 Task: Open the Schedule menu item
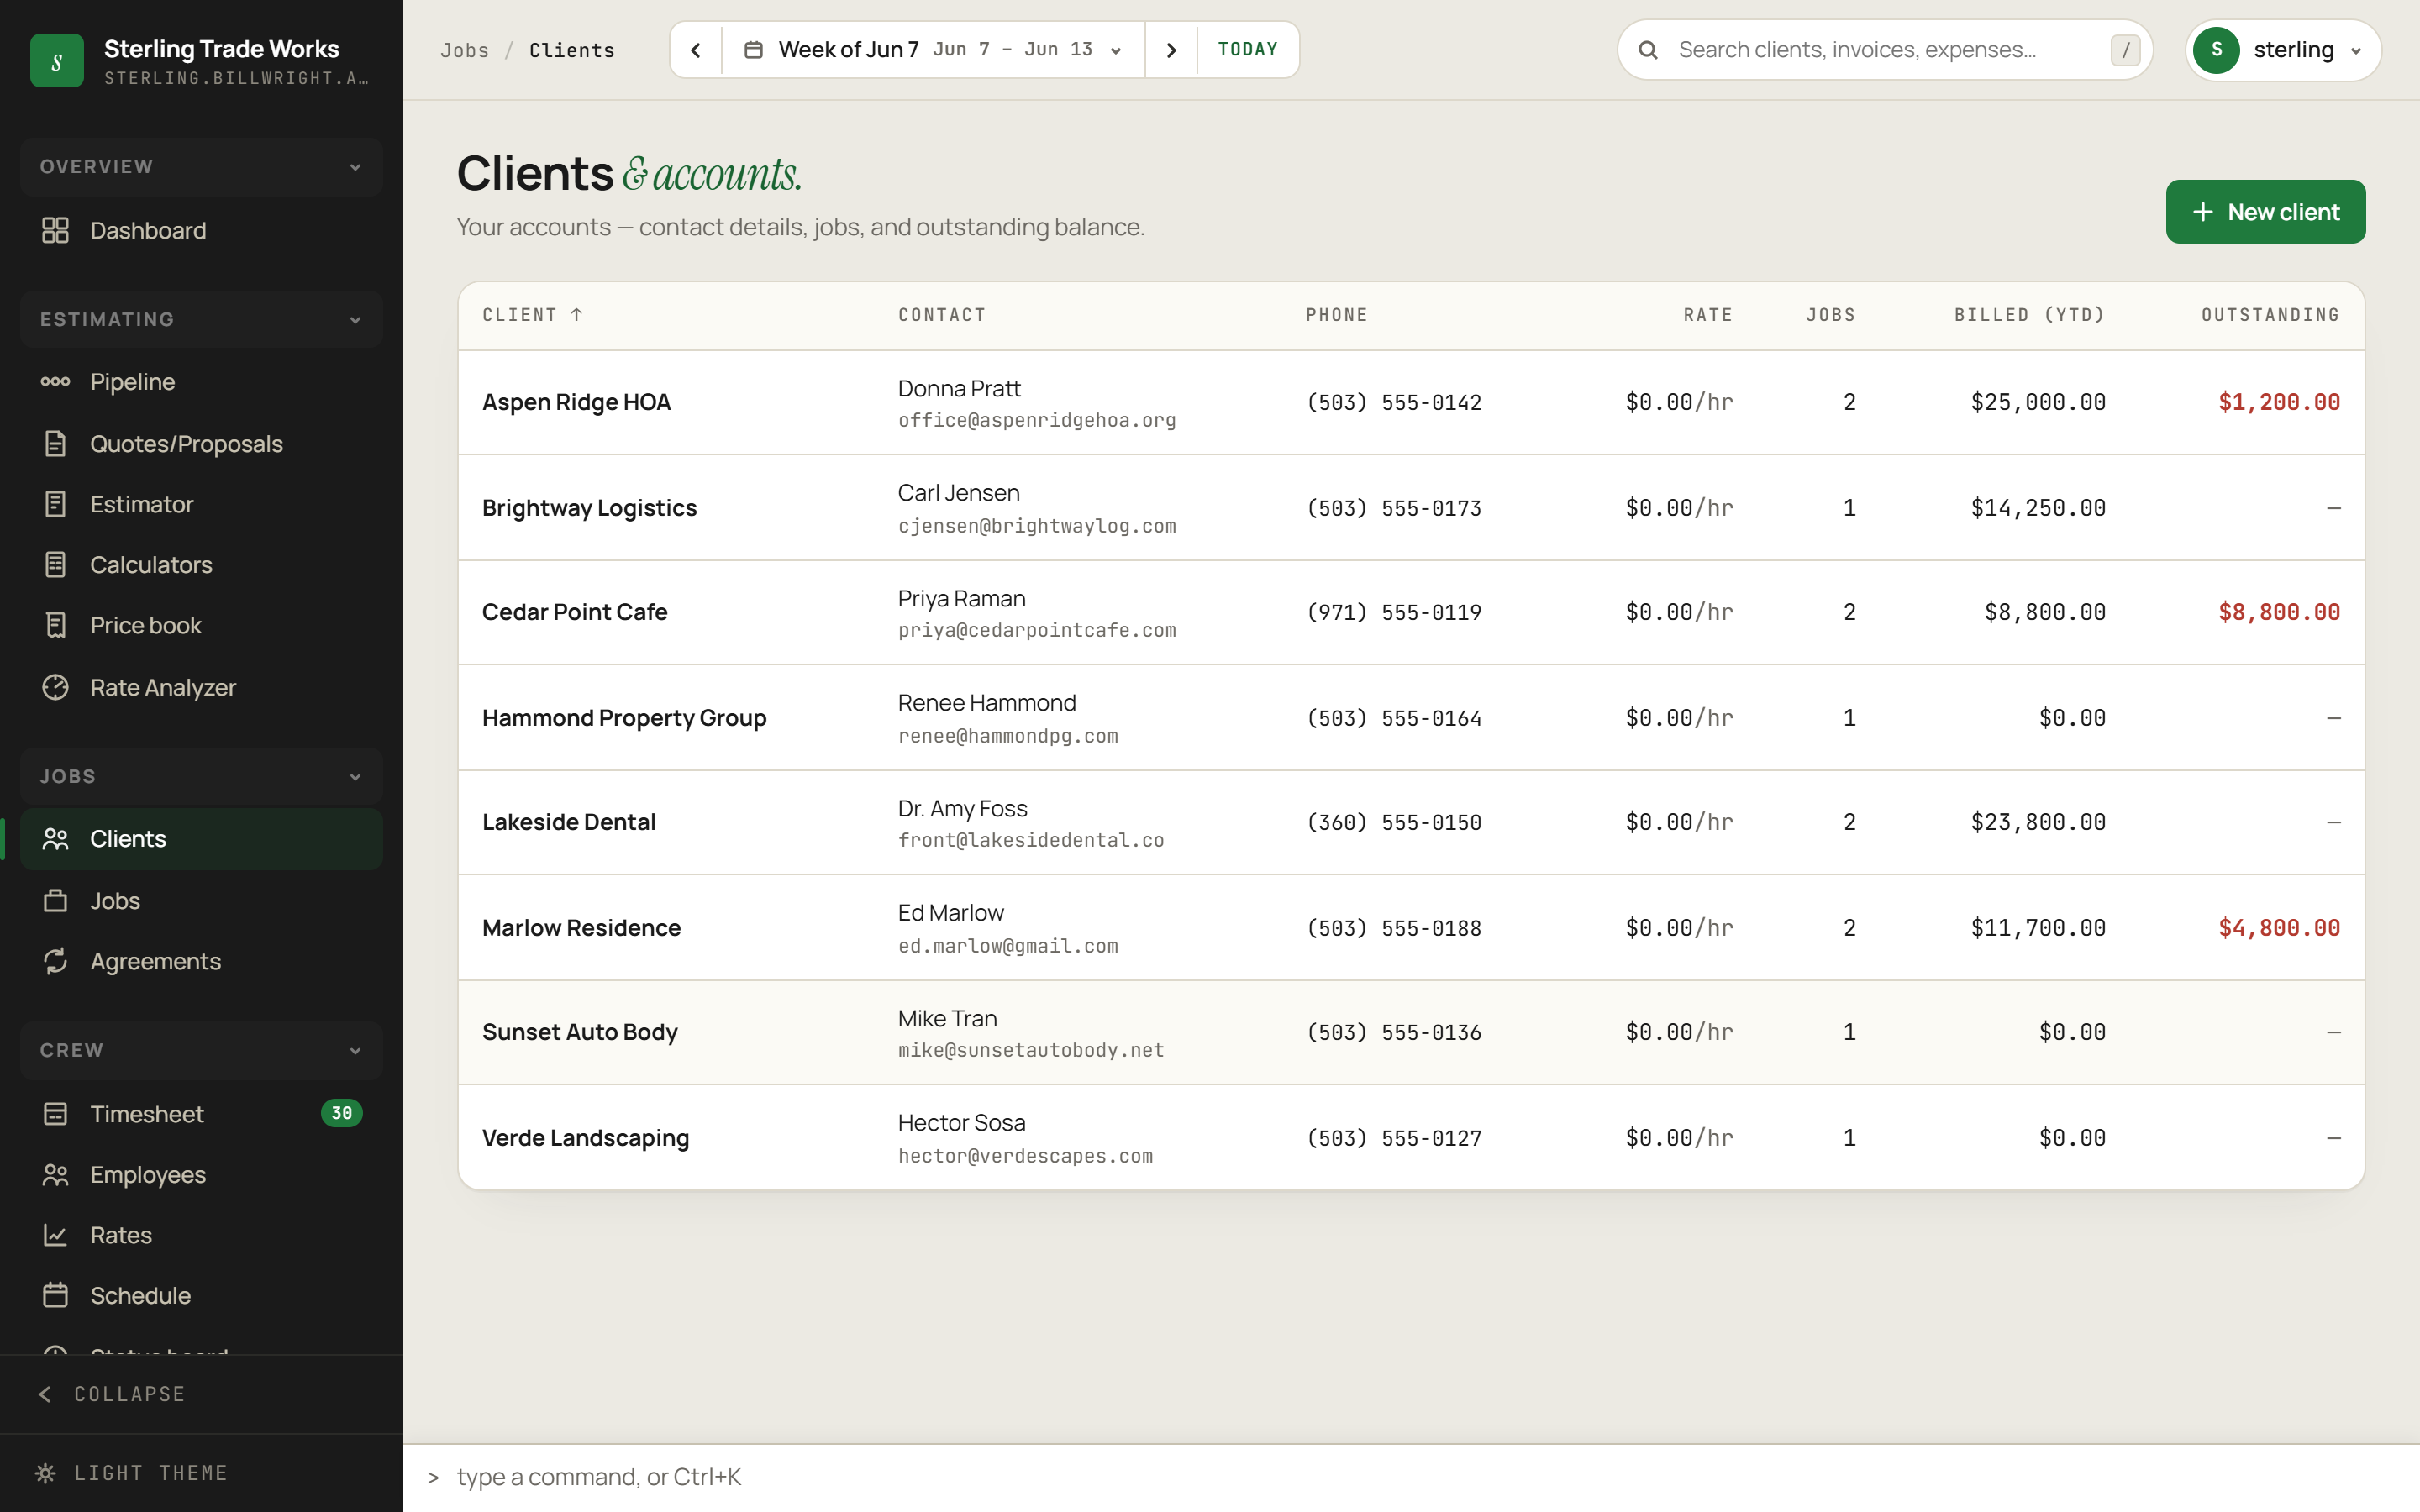click(201, 1295)
